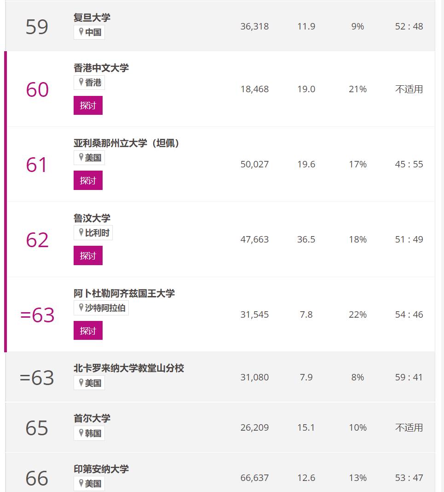Open 首尔大学 university link
The image size is (444, 492).
point(92,418)
